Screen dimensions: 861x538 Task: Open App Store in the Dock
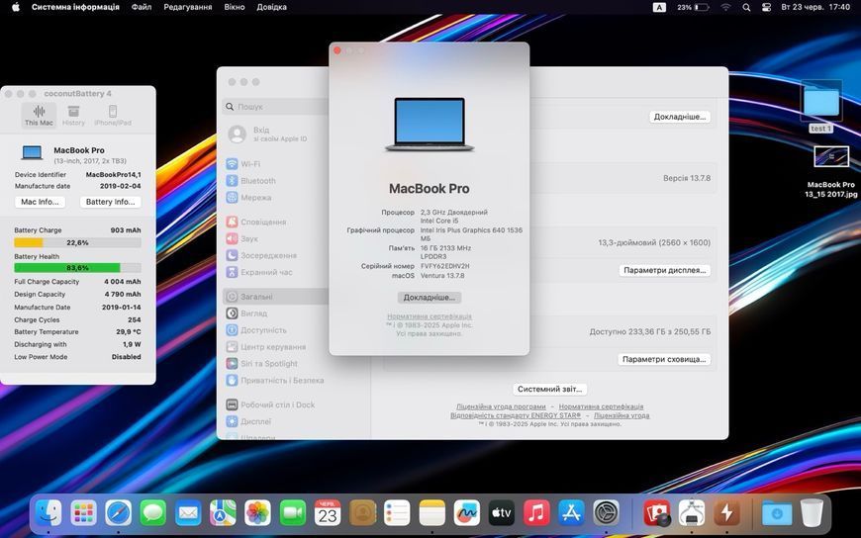(x=571, y=513)
